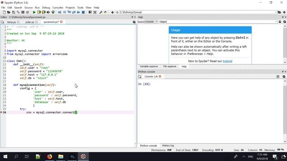Open Edit menu

pos(9,8)
